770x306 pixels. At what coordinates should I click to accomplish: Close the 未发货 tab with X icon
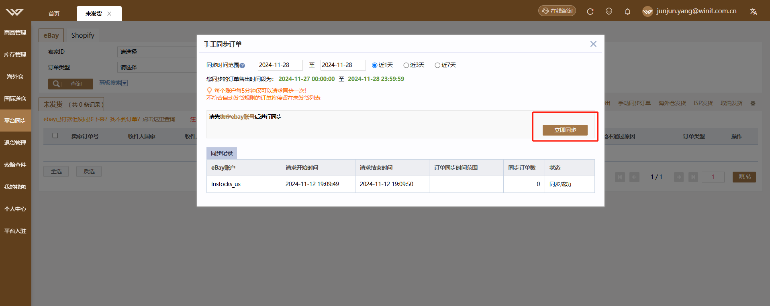coord(109,14)
